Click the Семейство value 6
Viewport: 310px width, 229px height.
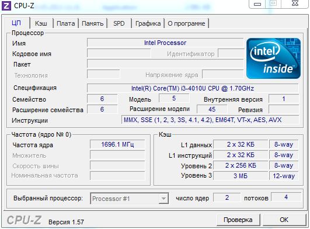coord(102,99)
